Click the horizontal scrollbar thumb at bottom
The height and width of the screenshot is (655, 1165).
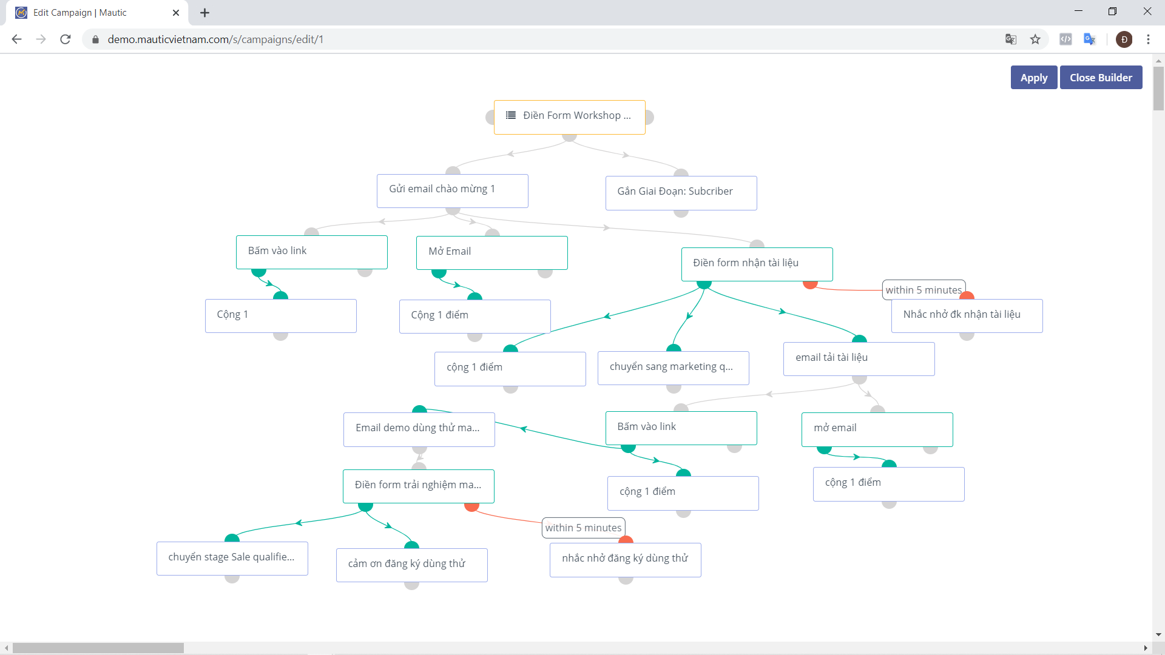tap(97, 648)
